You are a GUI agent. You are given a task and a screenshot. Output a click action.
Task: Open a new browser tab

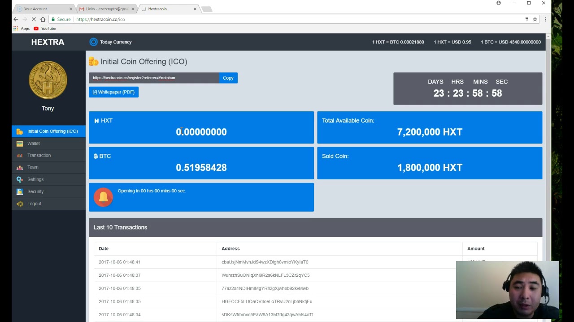(206, 9)
